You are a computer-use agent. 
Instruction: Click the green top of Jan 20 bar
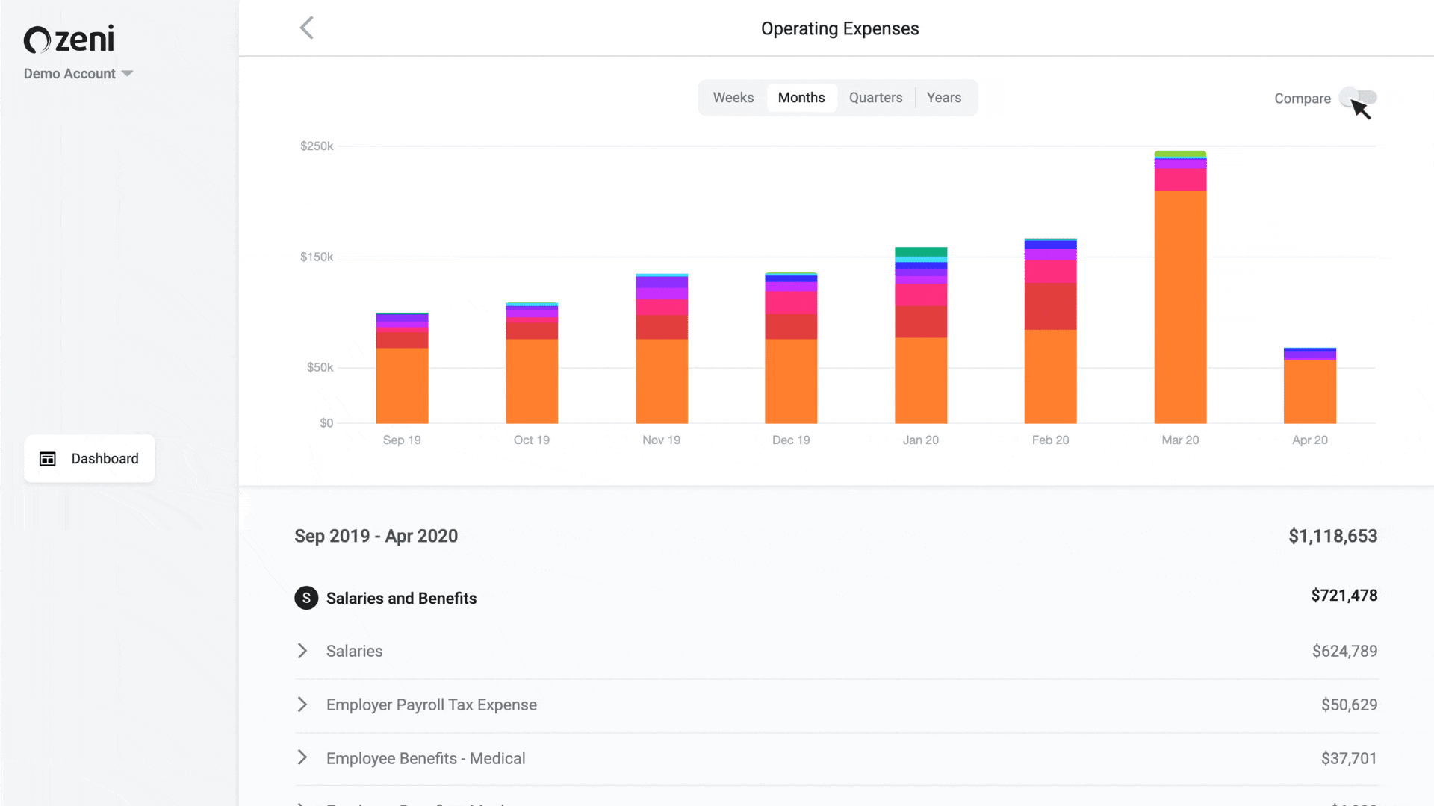pos(921,252)
